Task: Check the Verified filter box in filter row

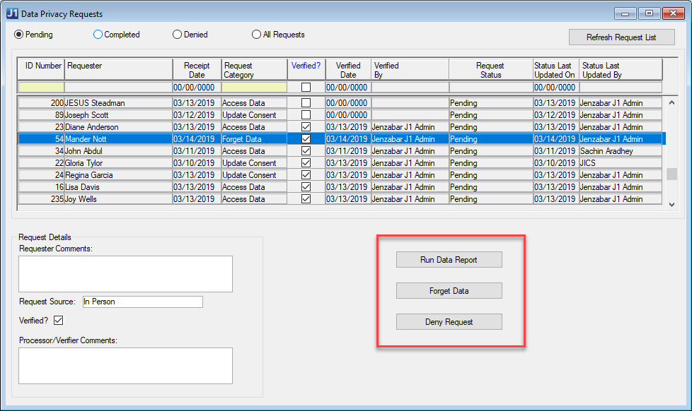Action: click(x=306, y=88)
